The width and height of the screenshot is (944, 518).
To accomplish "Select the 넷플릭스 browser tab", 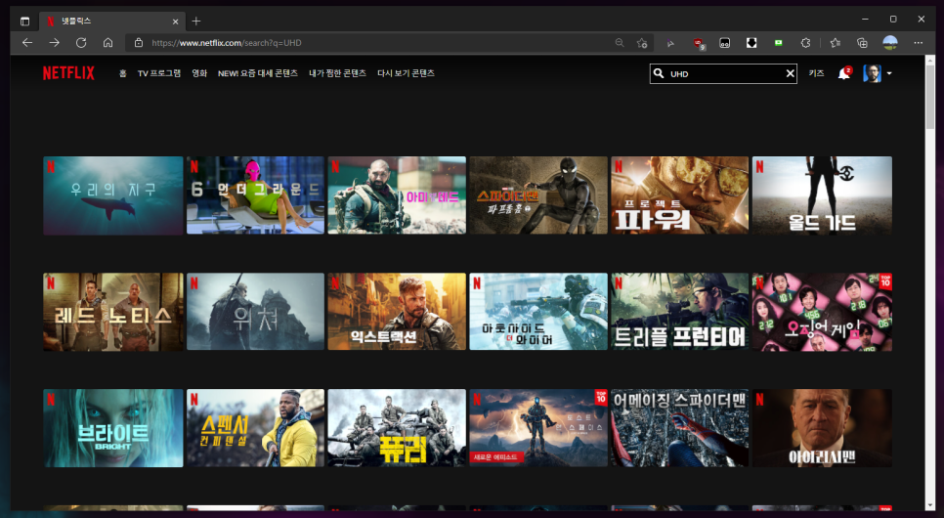I will (x=112, y=22).
